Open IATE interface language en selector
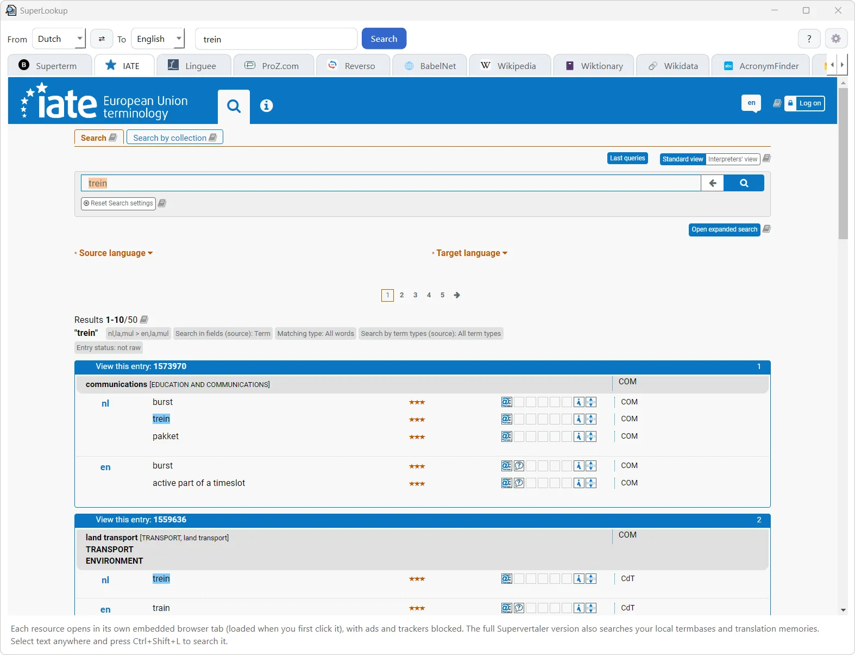The width and height of the screenshot is (855, 655). [751, 103]
